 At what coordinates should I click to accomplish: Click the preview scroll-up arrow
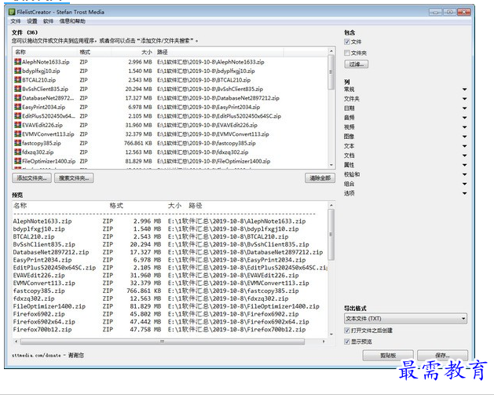pos(331,206)
